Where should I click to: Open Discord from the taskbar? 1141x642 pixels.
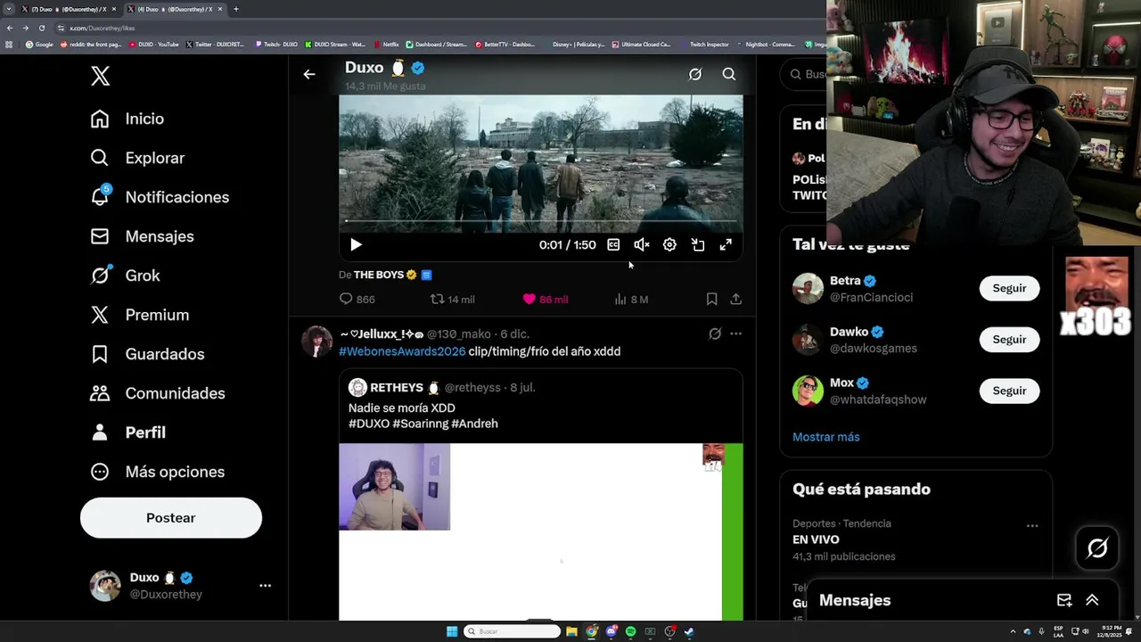[x=612, y=631]
